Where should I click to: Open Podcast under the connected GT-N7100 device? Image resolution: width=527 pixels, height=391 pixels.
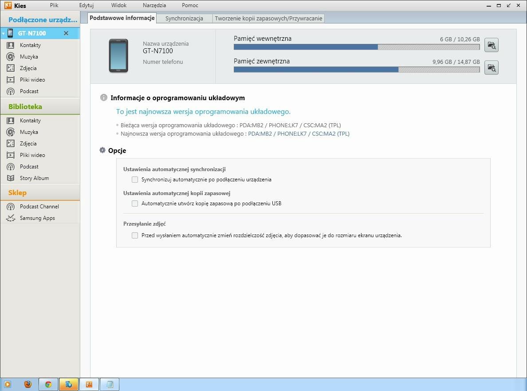(x=40, y=91)
